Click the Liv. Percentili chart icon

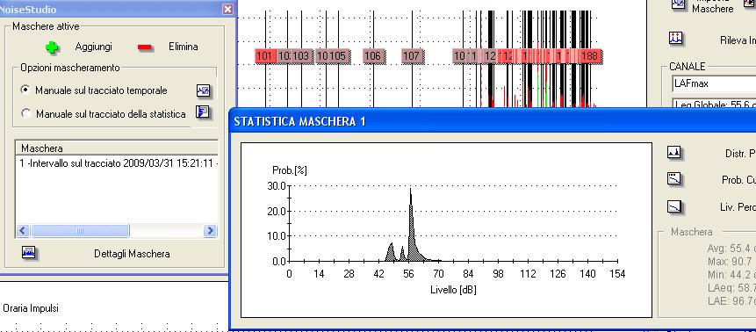tap(674, 206)
